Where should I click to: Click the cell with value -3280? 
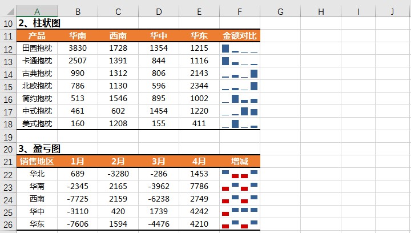(x=118, y=174)
